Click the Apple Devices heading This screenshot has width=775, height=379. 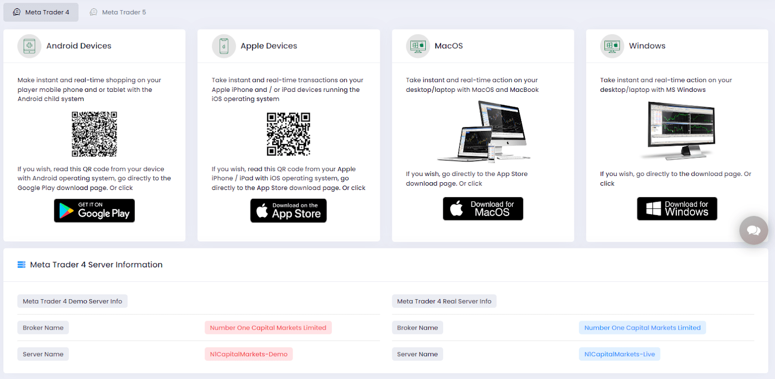coord(269,46)
